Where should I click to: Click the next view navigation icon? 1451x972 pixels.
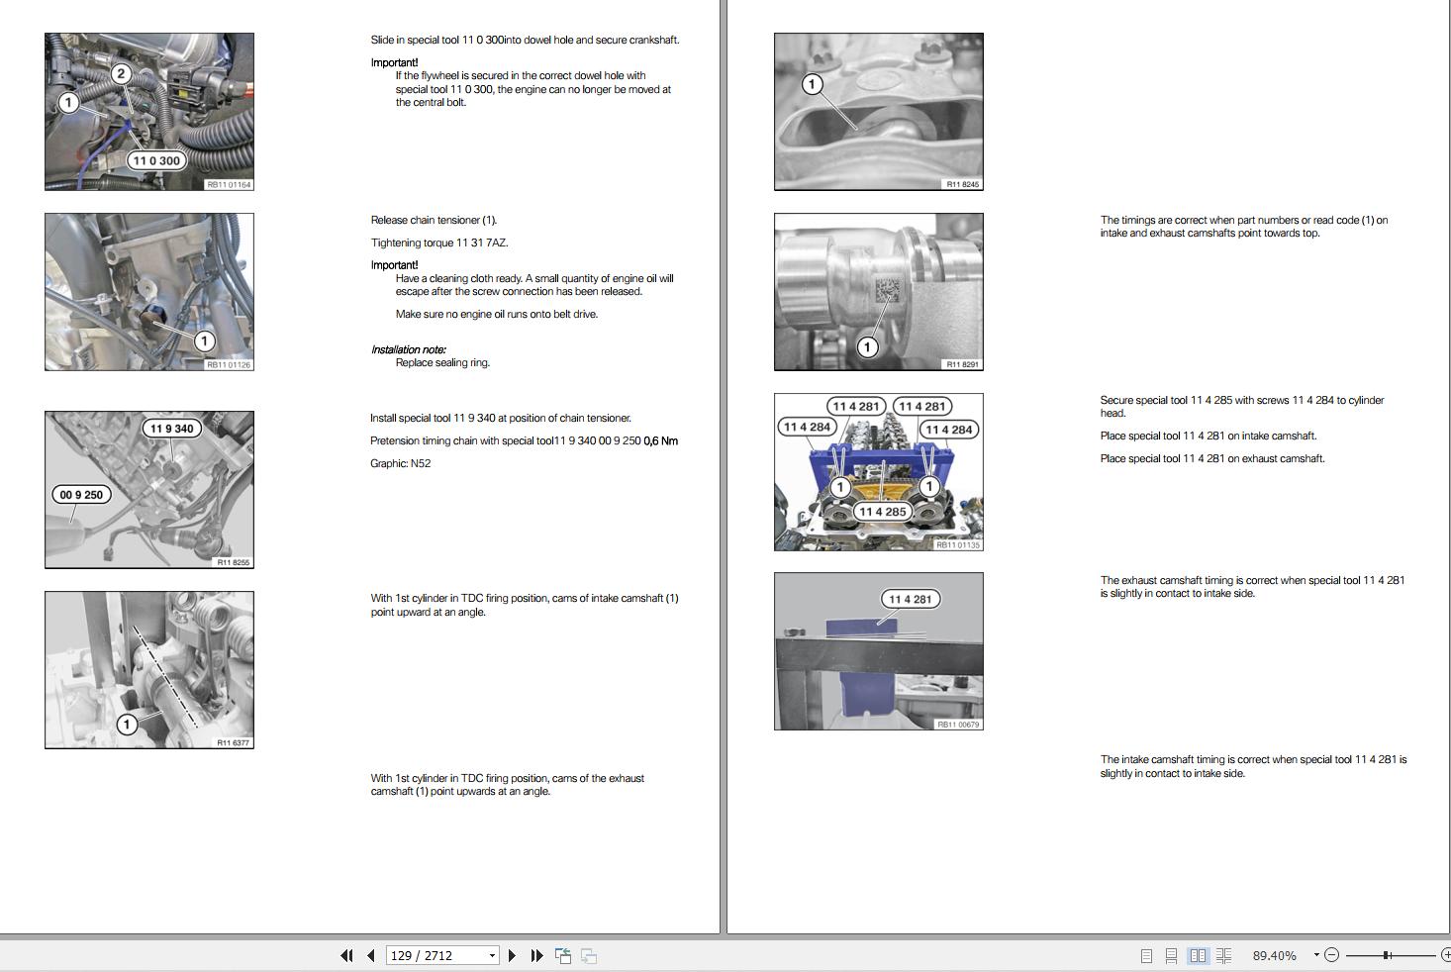589,955
